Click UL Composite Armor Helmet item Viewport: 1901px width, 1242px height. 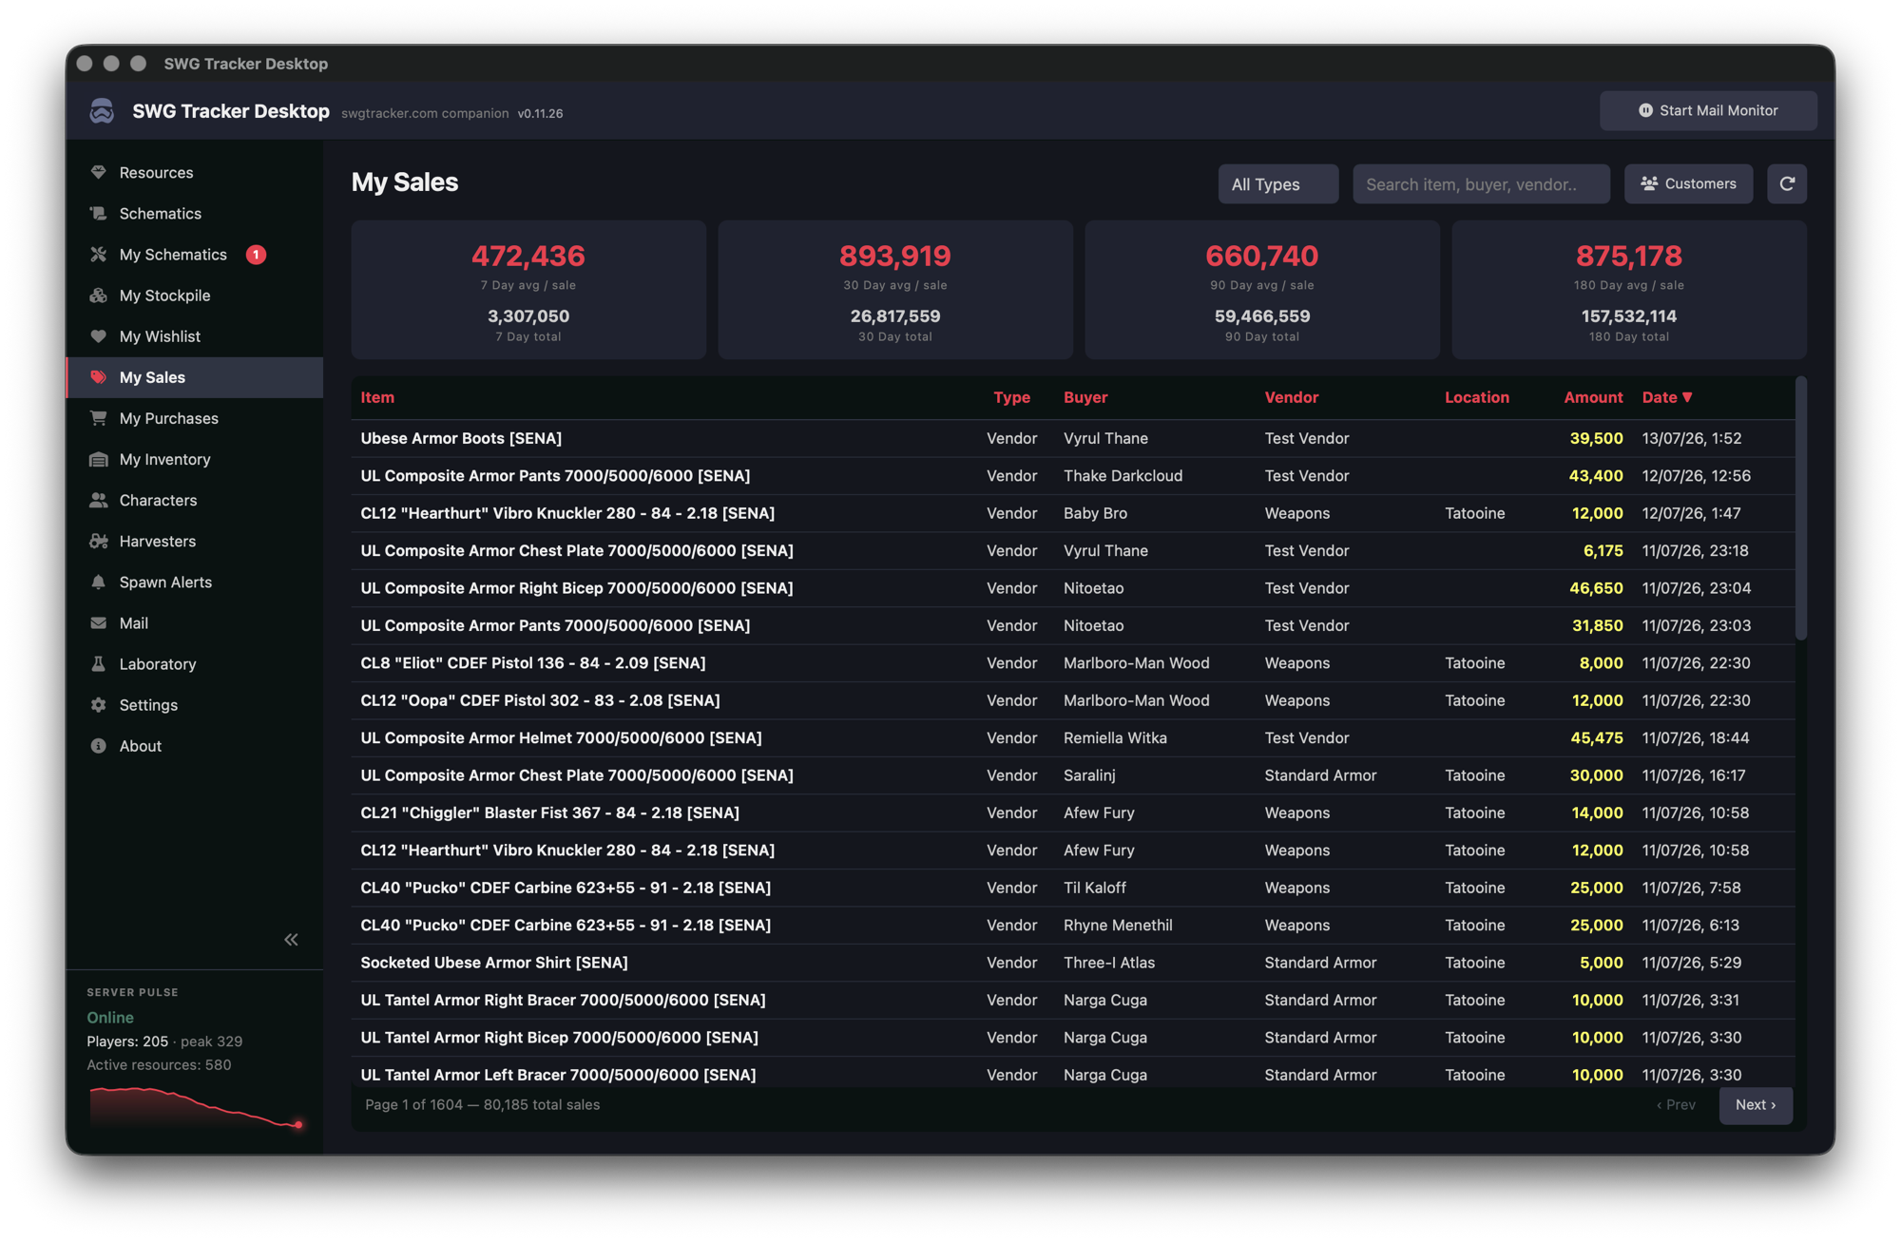click(561, 737)
